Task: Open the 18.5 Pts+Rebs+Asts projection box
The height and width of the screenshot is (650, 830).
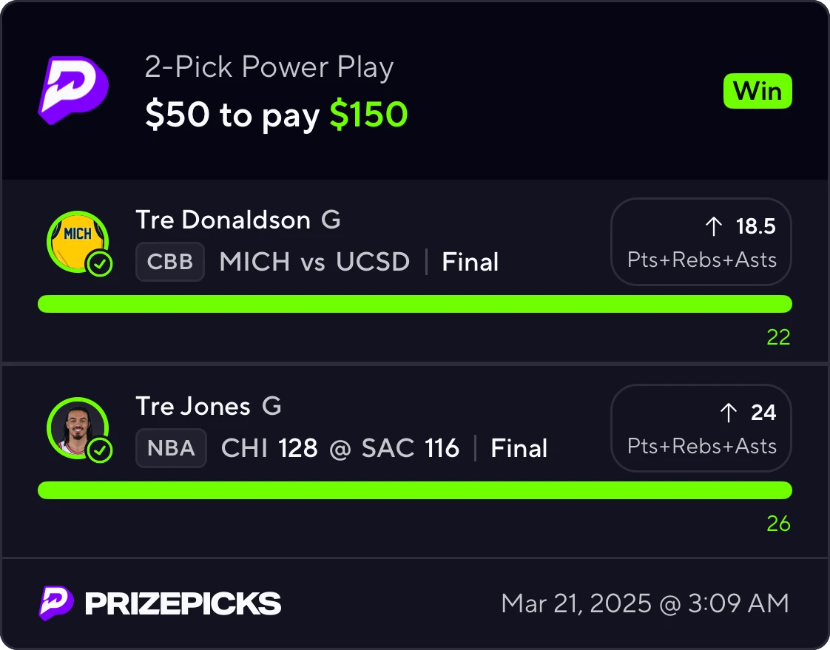Action: point(701,241)
